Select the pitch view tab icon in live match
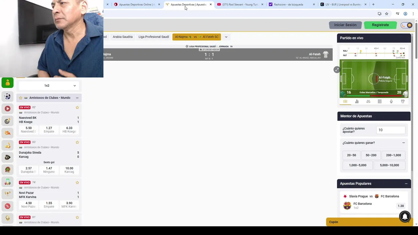 pyautogui.click(x=345, y=102)
